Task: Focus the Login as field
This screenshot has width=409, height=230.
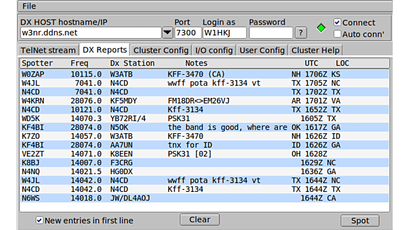Action: click(x=224, y=33)
